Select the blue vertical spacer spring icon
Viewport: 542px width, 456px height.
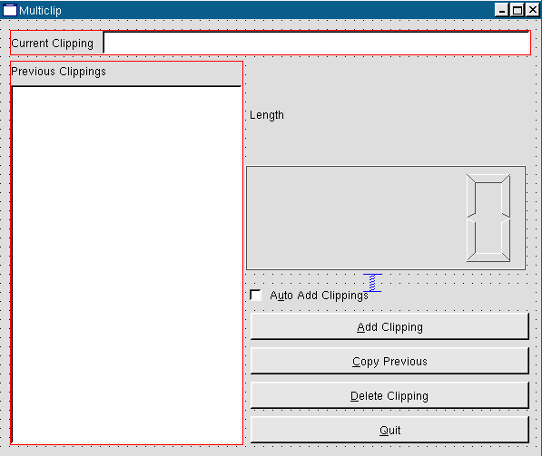372,283
